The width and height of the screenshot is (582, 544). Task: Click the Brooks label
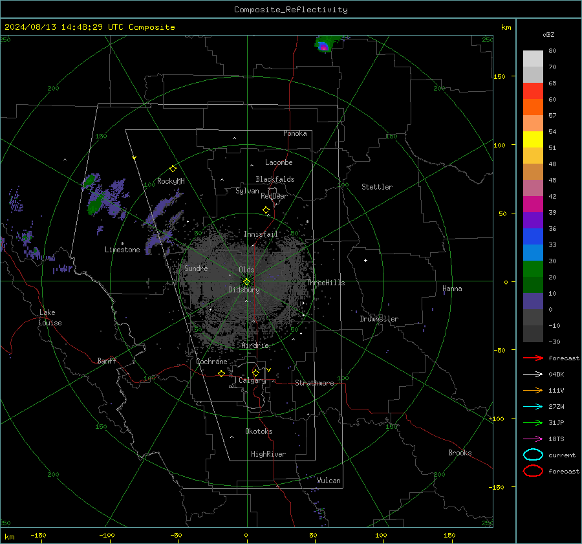[x=460, y=453]
